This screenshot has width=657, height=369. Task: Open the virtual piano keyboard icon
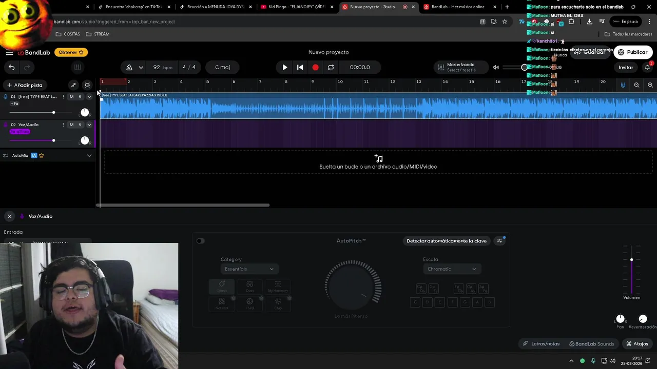pyautogui.click(x=78, y=67)
